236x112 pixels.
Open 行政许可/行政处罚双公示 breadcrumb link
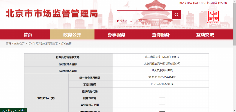(x=43, y=44)
